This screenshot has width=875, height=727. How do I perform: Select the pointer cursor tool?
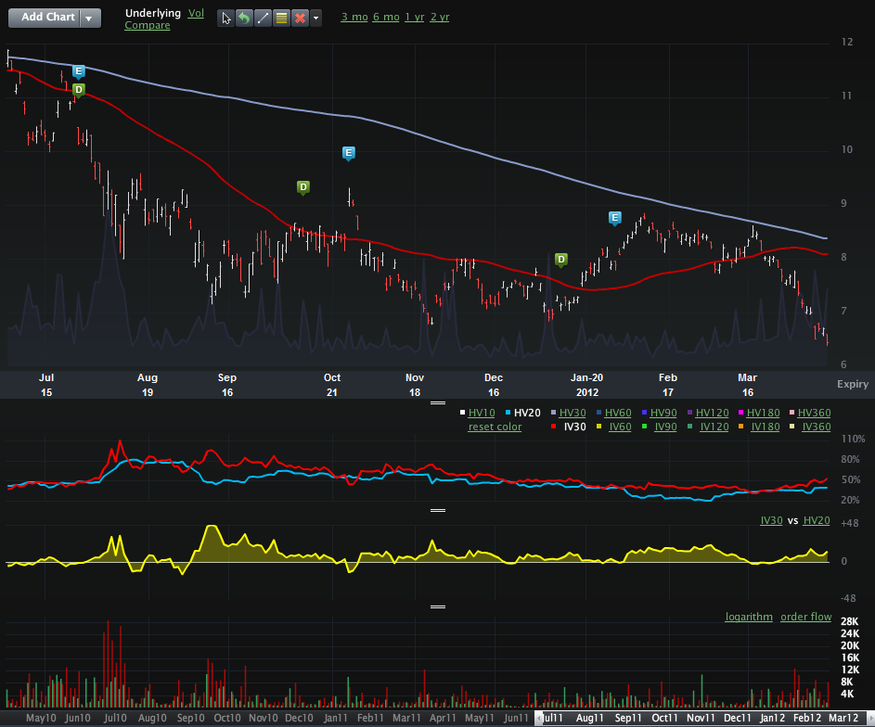(225, 18)
